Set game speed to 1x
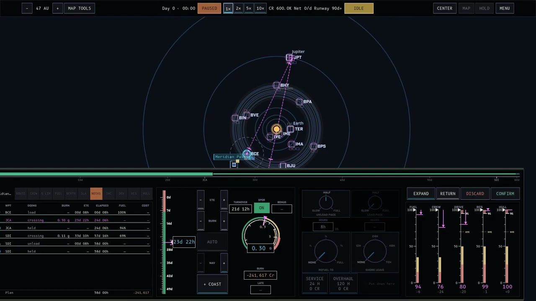Image resolution: width=536 pixels, height=301 pixels. pyautogui.click(x=228, y=8)
